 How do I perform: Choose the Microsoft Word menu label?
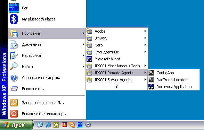click(107, 59)
